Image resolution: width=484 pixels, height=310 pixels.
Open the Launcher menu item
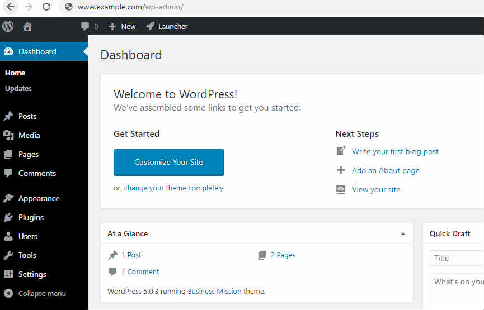point(173,26)
